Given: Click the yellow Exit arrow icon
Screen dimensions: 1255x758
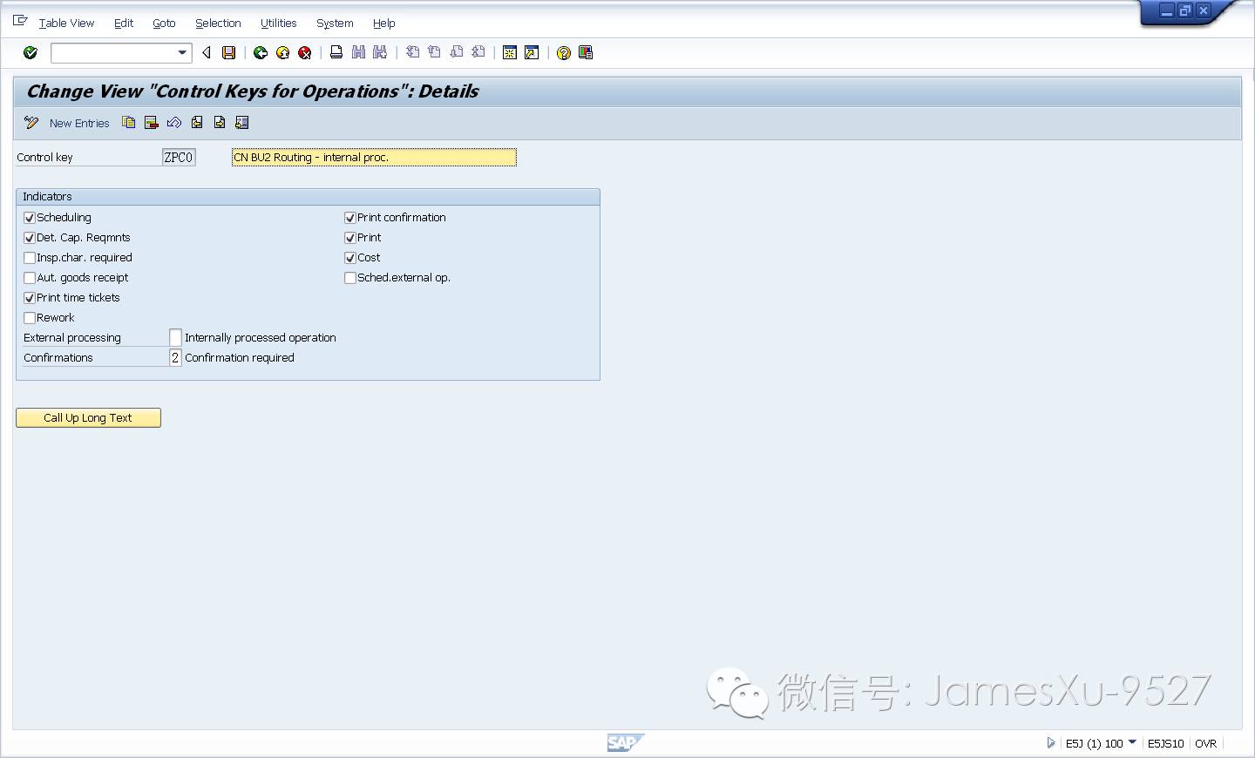Looking at the screenshot, I should point(282,53).
